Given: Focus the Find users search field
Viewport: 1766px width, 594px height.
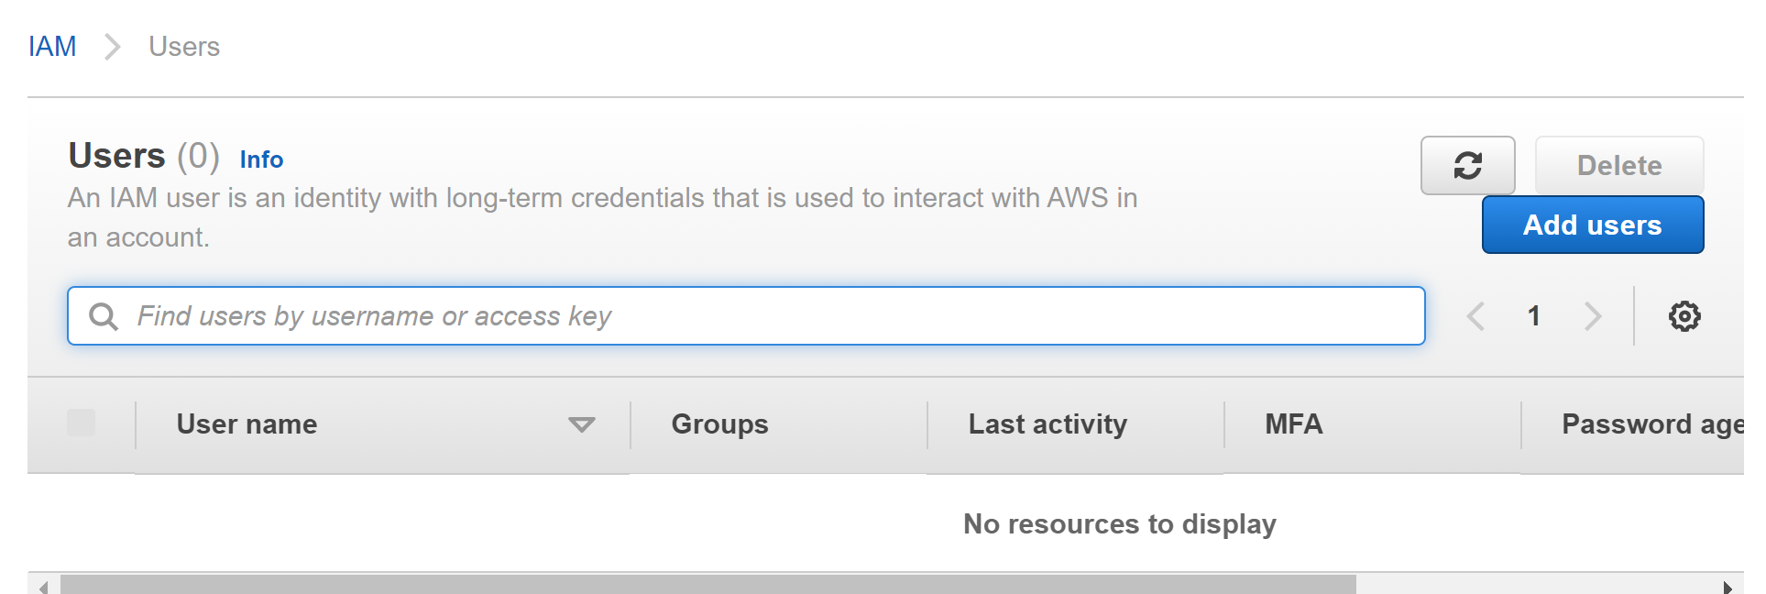Looking at the screenshot, I should (x=746, y=316).
